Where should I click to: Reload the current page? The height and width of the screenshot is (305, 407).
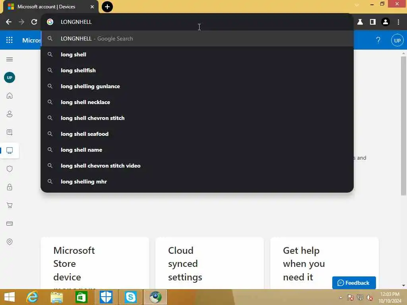34,22
